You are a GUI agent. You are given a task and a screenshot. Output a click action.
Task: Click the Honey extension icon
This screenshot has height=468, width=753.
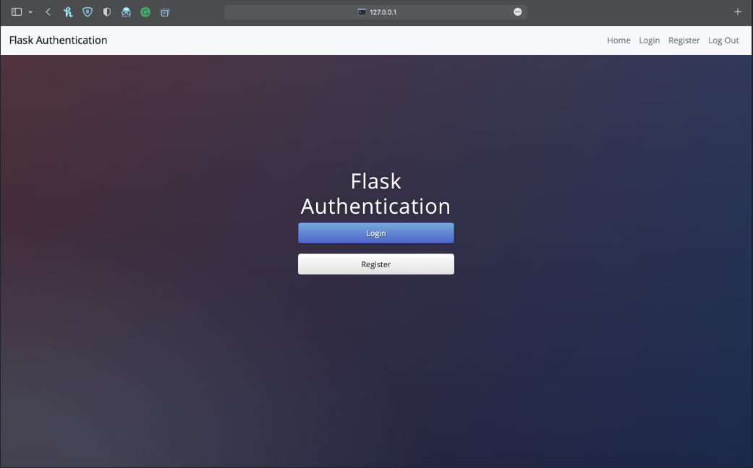point(68,12)
